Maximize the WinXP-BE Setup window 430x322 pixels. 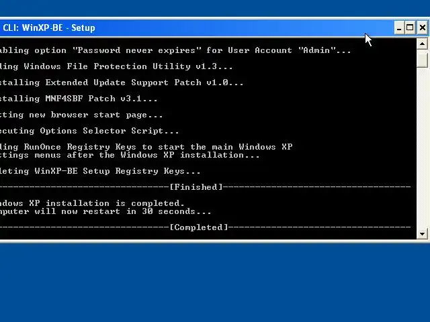point(410,28)
